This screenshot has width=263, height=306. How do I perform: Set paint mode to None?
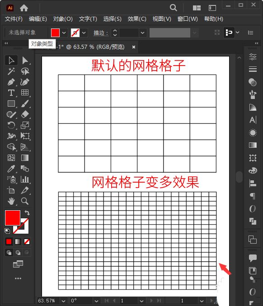[x=27, y=242]
